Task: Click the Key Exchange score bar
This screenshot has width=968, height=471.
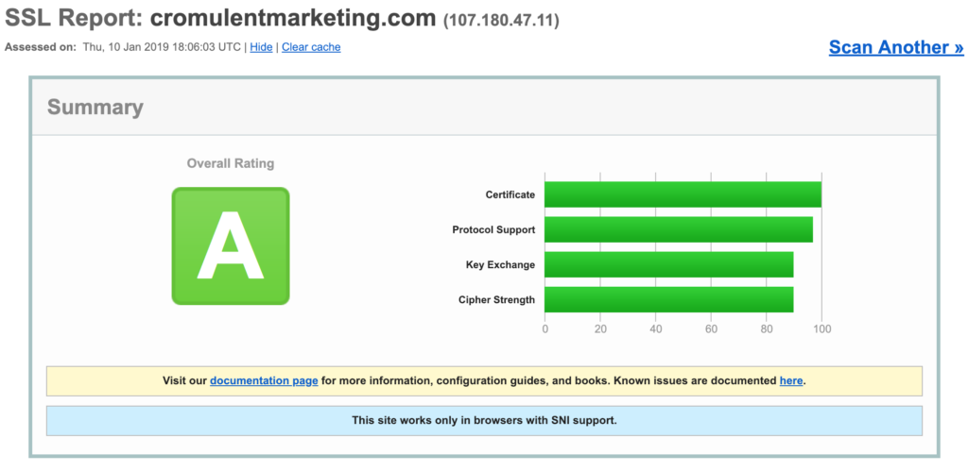Action: [668, 265]
